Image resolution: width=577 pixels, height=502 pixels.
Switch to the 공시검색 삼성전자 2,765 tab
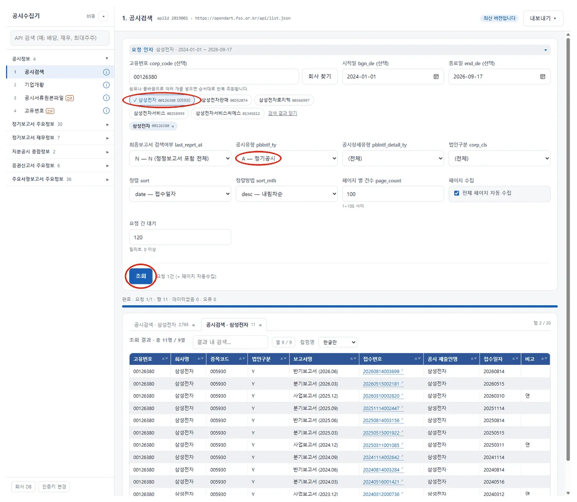(x=161, y=325)
